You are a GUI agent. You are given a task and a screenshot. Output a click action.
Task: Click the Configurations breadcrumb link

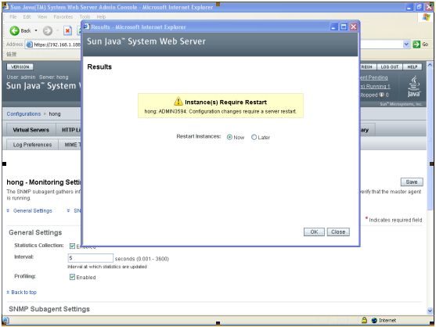23,114
